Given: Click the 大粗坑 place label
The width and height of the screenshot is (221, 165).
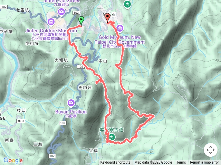Looking at the screenshot, I should pyautogui.click(x=61, y=60).
